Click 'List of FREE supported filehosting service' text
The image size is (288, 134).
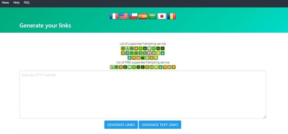click(143, 63)
